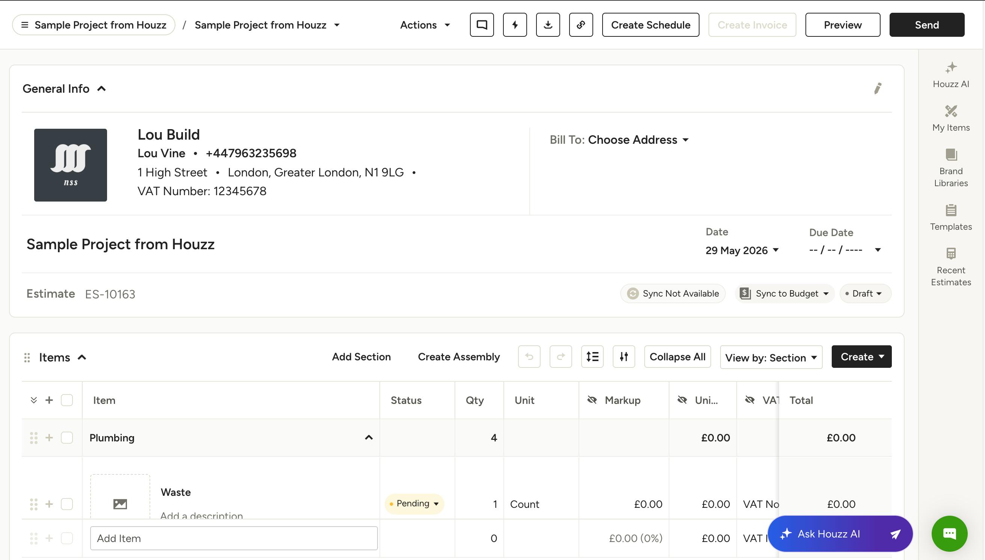Toggle visibility of the Markup column

pos(592,400)
